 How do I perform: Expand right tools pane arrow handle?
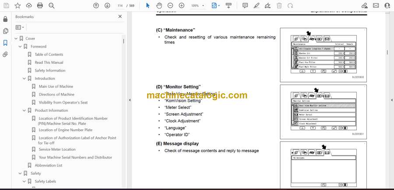coord(391,100)
